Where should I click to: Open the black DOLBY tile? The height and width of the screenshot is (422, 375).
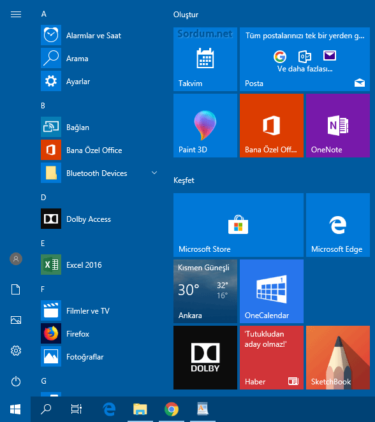205,358
